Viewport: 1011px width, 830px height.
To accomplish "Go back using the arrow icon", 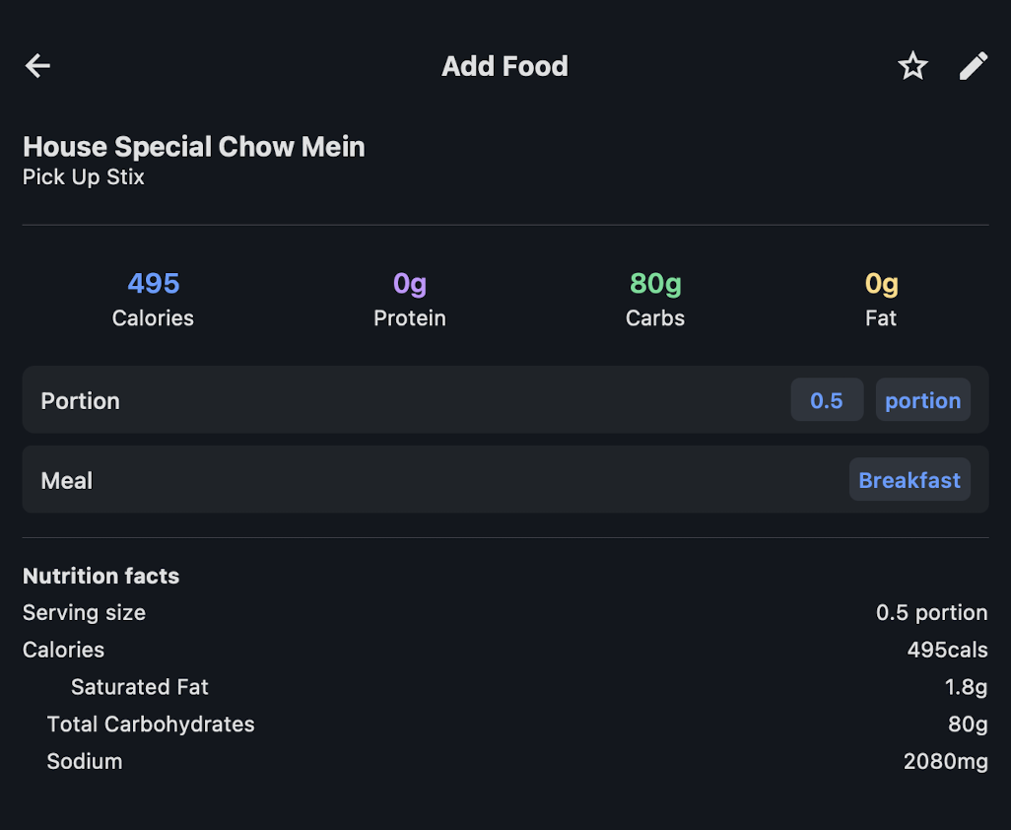I will (37, 66).
